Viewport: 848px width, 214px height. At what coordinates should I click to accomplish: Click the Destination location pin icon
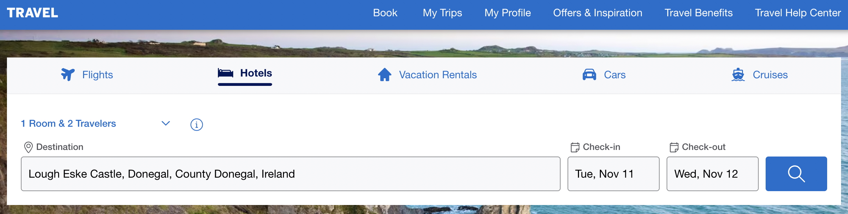pyautogui.click(x=28, y=147)
